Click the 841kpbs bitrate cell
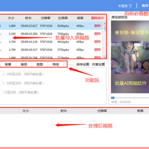The width and height of the screenshot is (149, 149). tap(63, 42)
